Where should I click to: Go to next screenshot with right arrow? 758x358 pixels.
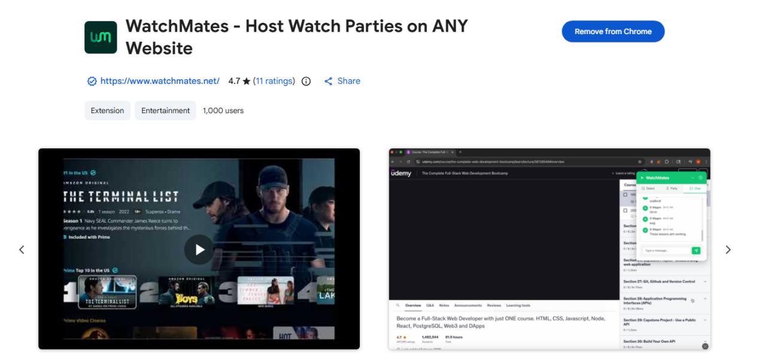[x=728, y=250]
